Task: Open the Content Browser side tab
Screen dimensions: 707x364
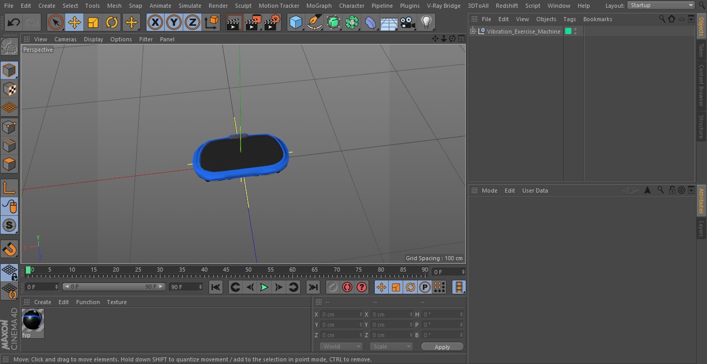Action: 701,85
